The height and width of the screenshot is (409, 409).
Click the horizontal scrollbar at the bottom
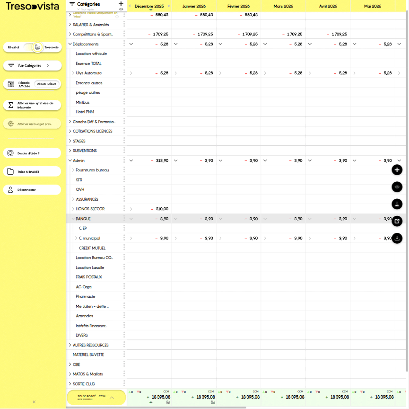click(189, 407)
